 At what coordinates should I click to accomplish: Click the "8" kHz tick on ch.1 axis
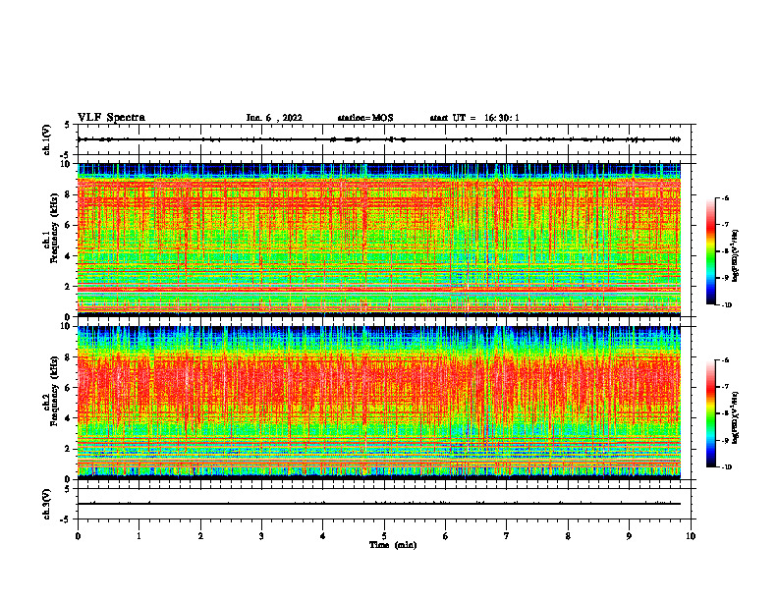(68, 194)
